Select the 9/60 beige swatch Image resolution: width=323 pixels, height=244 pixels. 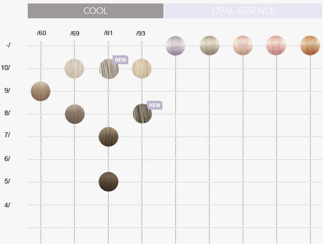(x=41, y=91)
